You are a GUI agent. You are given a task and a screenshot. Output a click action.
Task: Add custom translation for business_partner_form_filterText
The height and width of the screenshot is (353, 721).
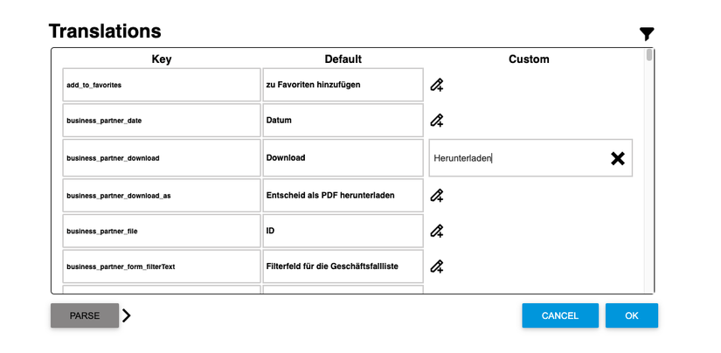(437, 266)
